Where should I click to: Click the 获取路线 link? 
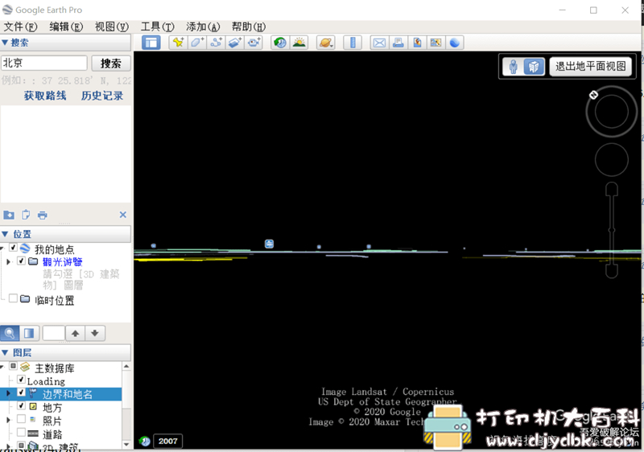45,96
